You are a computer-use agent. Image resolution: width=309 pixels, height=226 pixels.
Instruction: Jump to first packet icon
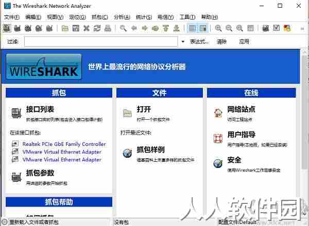[x=166, y=28]
